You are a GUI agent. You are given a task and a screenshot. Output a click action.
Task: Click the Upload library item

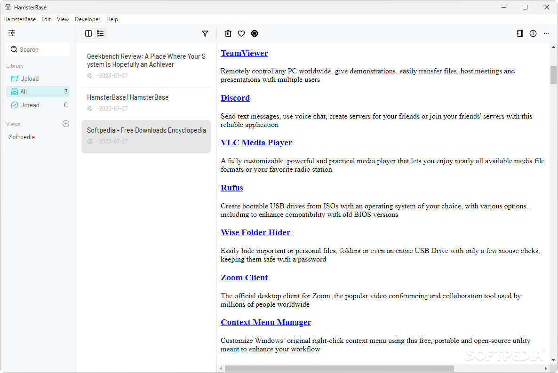pyautogui.click(x=38, y=79)
